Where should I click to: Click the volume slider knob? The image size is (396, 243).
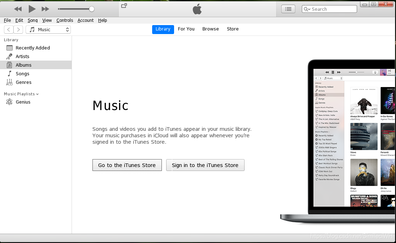[92, 9]
